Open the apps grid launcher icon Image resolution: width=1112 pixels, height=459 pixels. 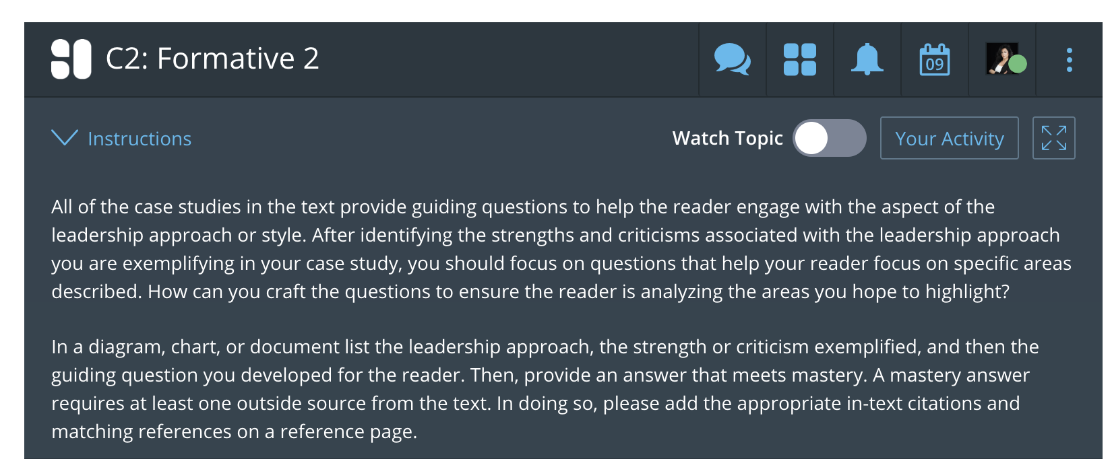coord(800,60)
